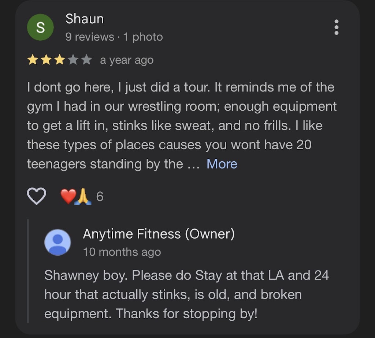Expand the review with the More link
Viewport: 375px width, 338px height.
coord(222,164)
